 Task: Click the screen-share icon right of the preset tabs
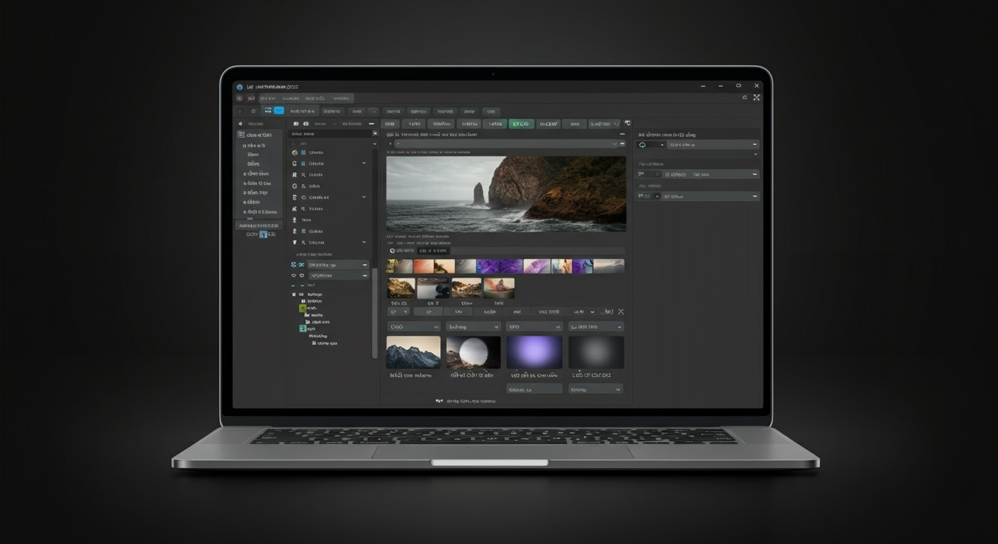click(627, 122)
